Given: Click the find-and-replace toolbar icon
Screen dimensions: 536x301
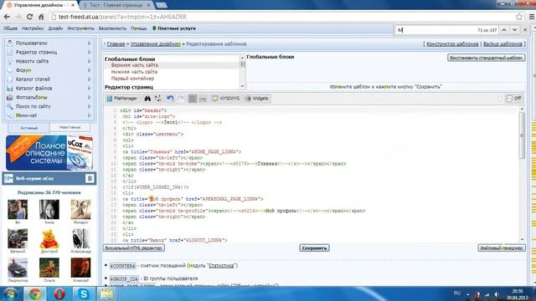Looking at the screenshot, I should click(x=157, y=99).
